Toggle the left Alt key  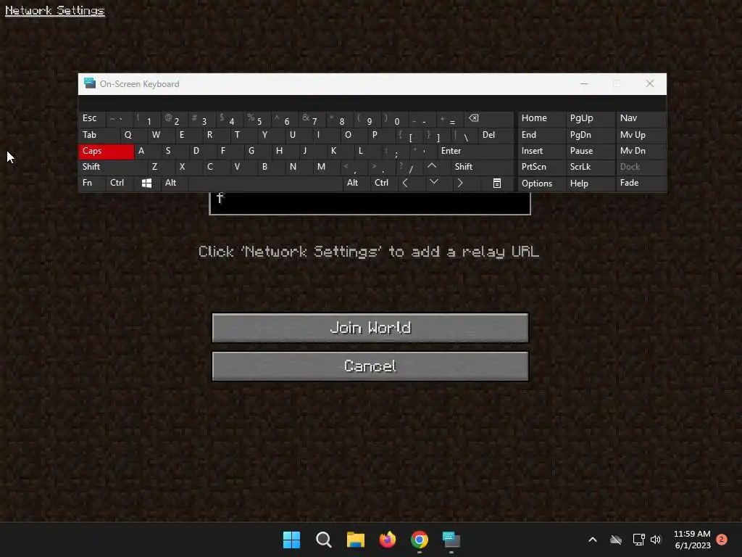click(x=174, y=183)
